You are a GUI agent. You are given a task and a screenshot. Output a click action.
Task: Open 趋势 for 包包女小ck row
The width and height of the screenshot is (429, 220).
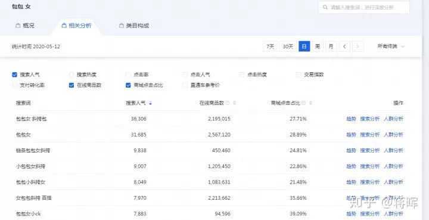(352, 213)
